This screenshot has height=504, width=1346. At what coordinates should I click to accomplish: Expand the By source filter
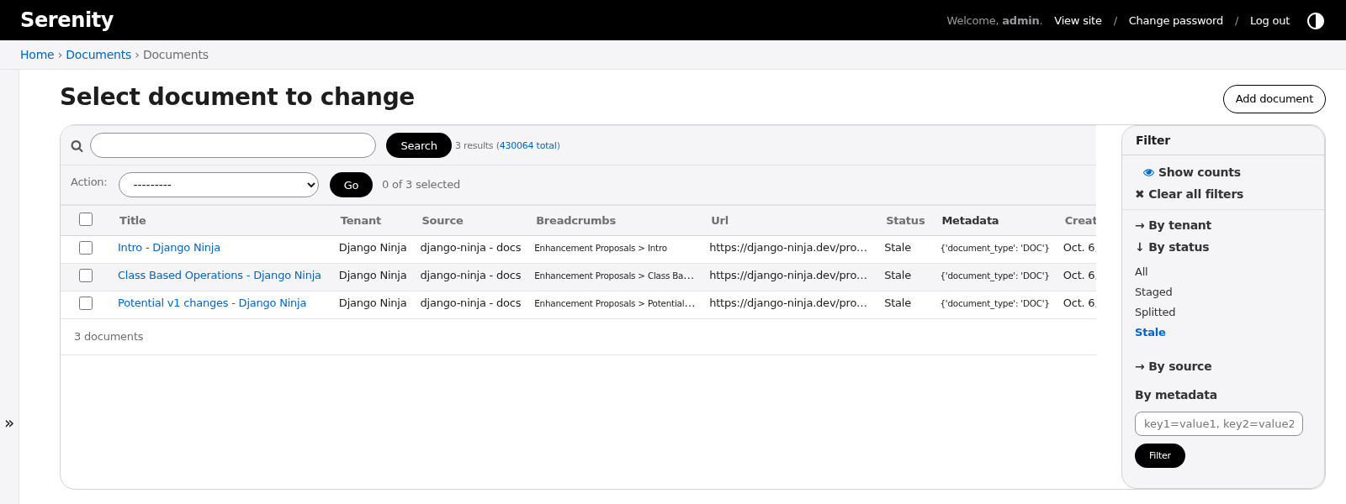pyautogui.click(x=1174, y=366)
